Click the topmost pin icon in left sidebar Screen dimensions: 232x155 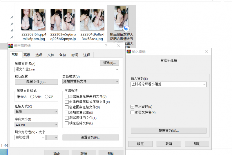click(12, 17)
